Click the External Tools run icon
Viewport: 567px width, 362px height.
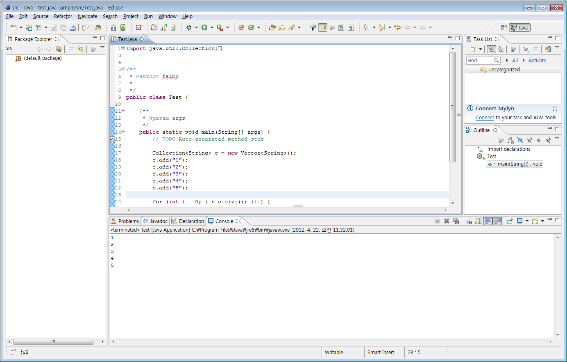[220, 27]
